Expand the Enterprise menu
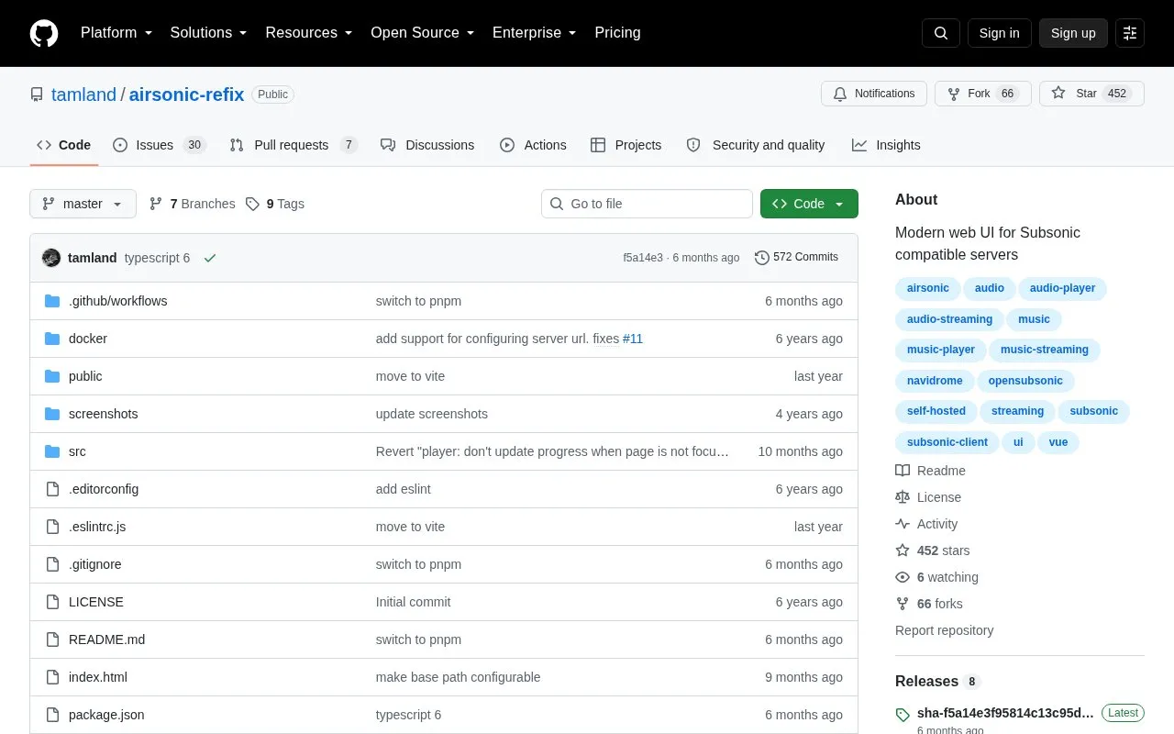 pos(534,33)
